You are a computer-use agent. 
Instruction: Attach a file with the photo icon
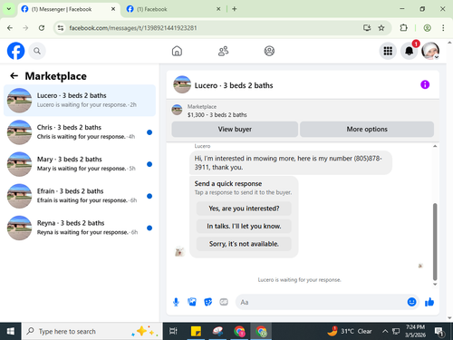tap(192, 302)
